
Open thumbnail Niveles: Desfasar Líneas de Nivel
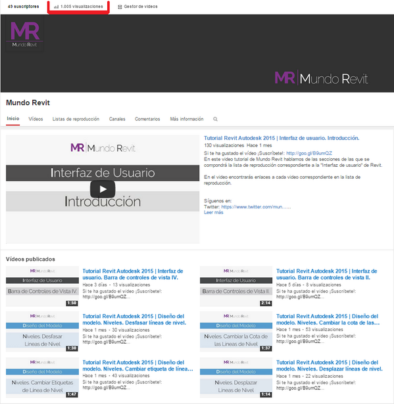coord(42,332)
